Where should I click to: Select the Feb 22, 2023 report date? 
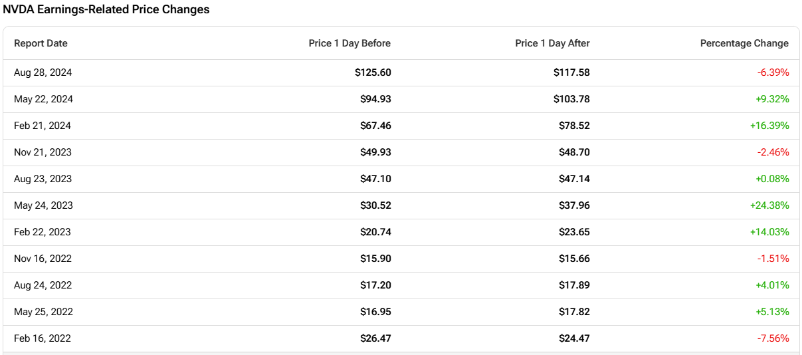coord(43,232)
